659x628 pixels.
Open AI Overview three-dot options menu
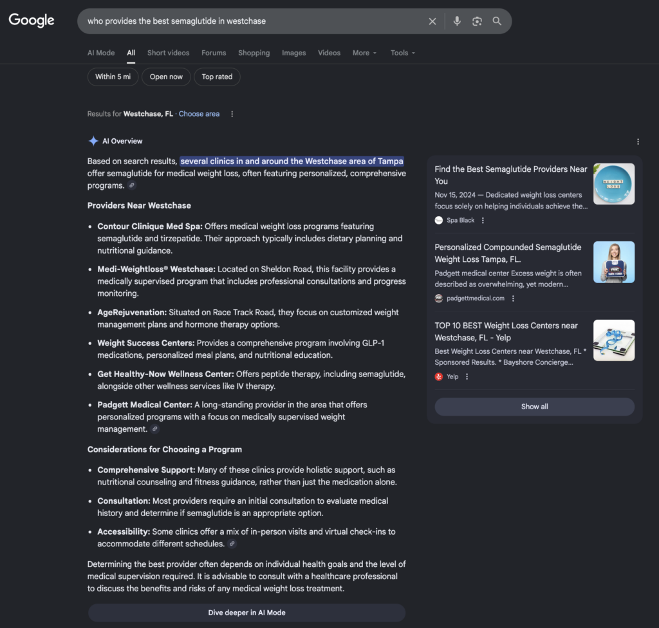tap(638, 142)
